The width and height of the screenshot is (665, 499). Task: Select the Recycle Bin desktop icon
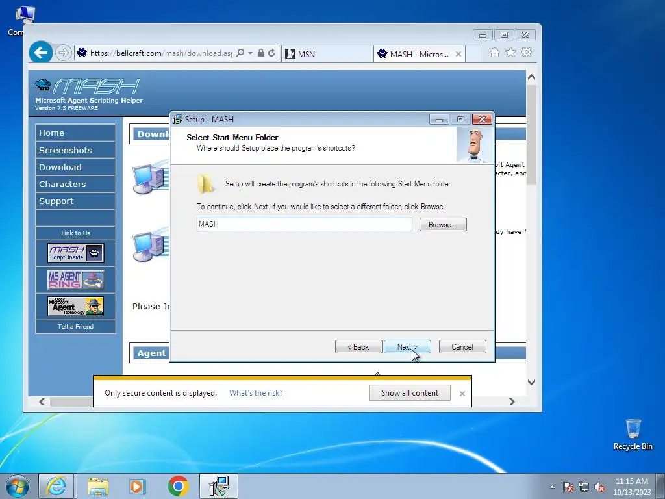(633, 435)
